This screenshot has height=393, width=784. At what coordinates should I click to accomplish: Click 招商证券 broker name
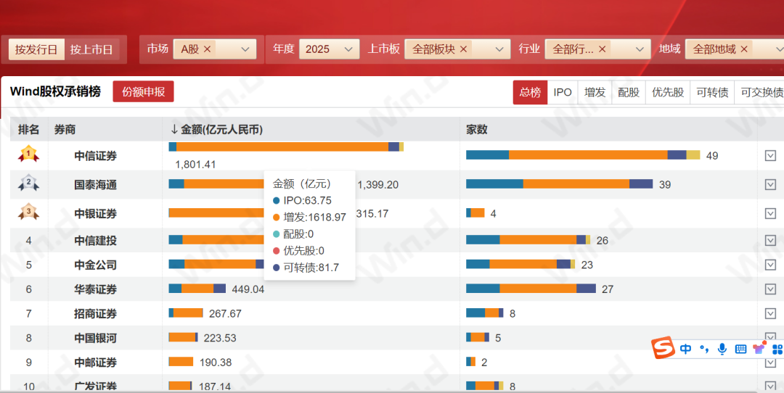point(96,313)
